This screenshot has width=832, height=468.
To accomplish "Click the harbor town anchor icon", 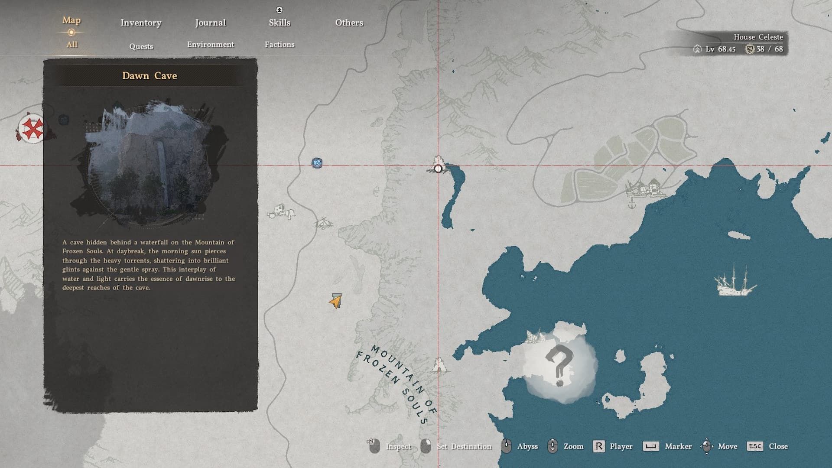I will (x=632, y=203).
